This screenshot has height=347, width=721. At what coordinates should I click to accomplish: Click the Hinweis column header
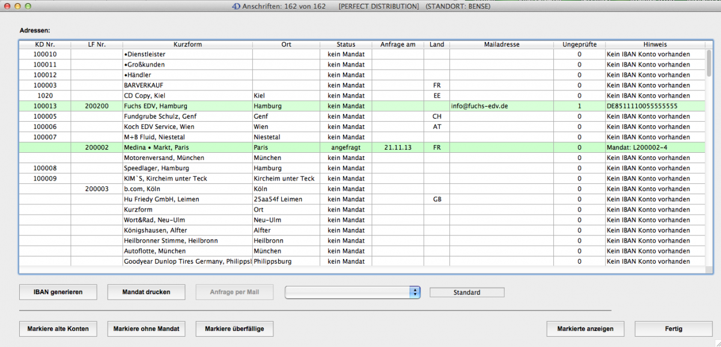(655, 44)
